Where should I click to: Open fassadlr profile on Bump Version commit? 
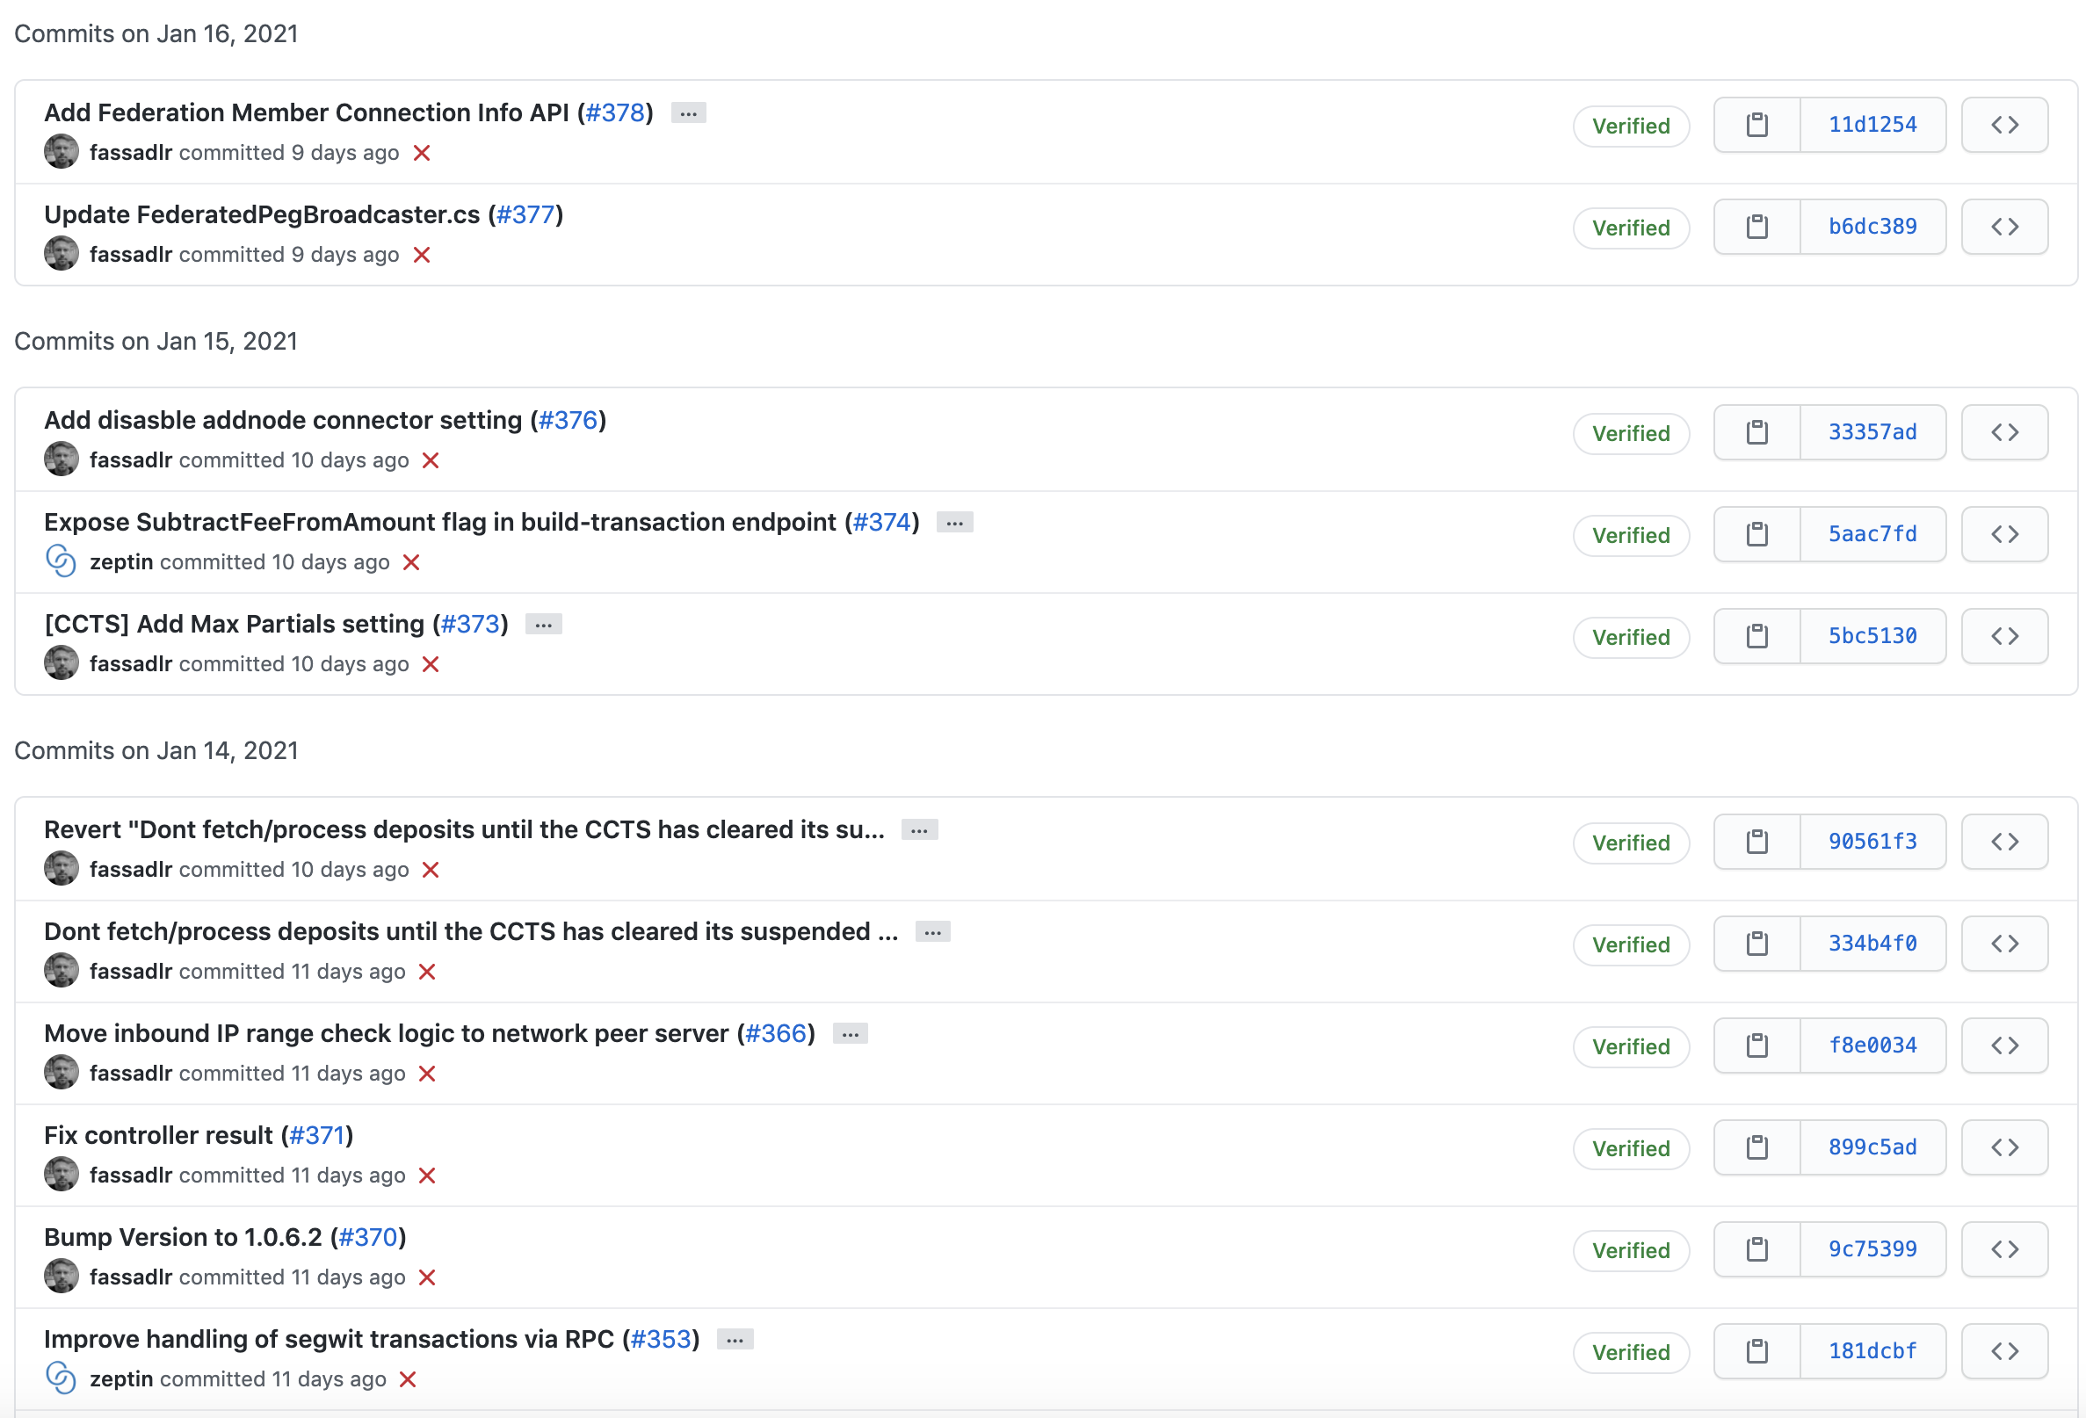coord(131,1277)
